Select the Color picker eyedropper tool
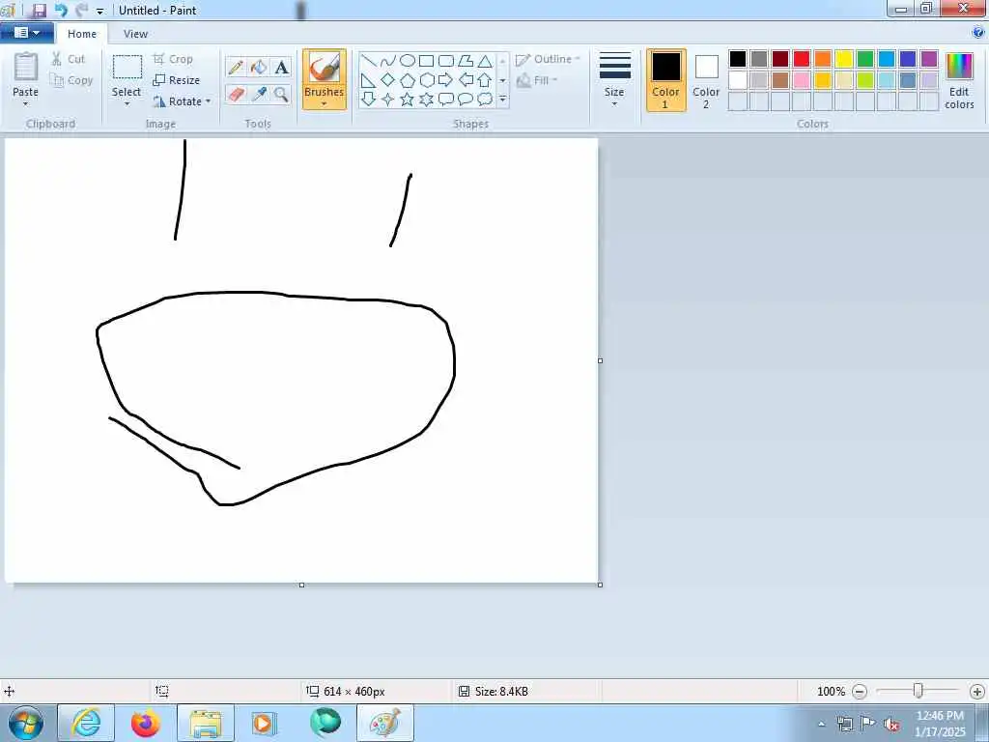 click(x=259, y=95)
